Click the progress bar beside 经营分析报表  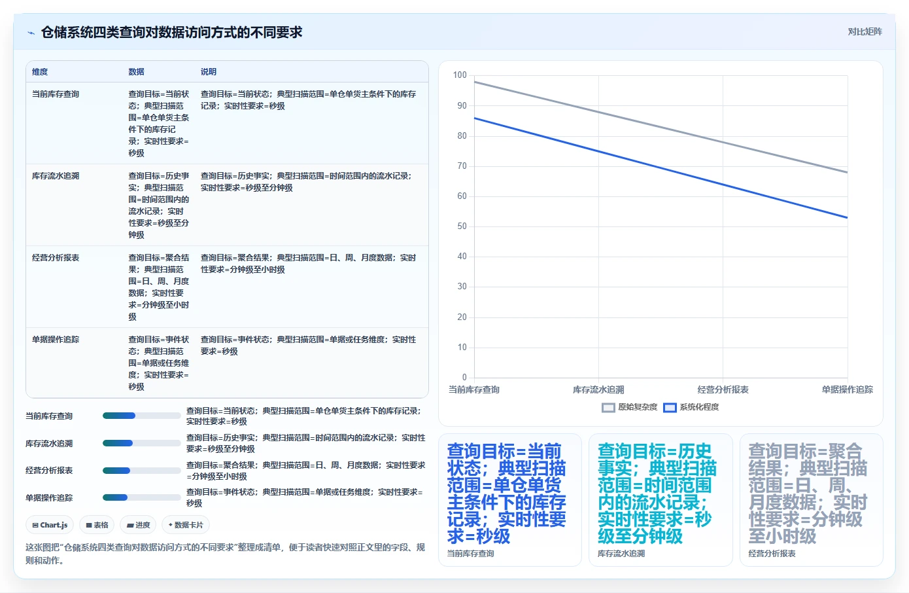tap(142, 471)
